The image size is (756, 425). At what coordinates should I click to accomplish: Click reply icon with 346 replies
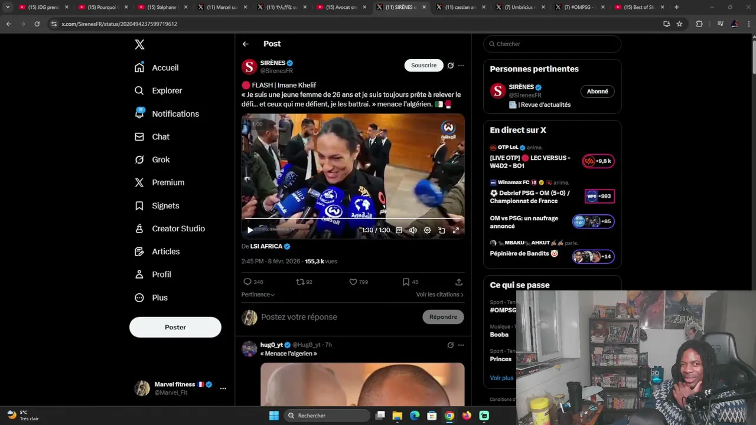point(253,282)
